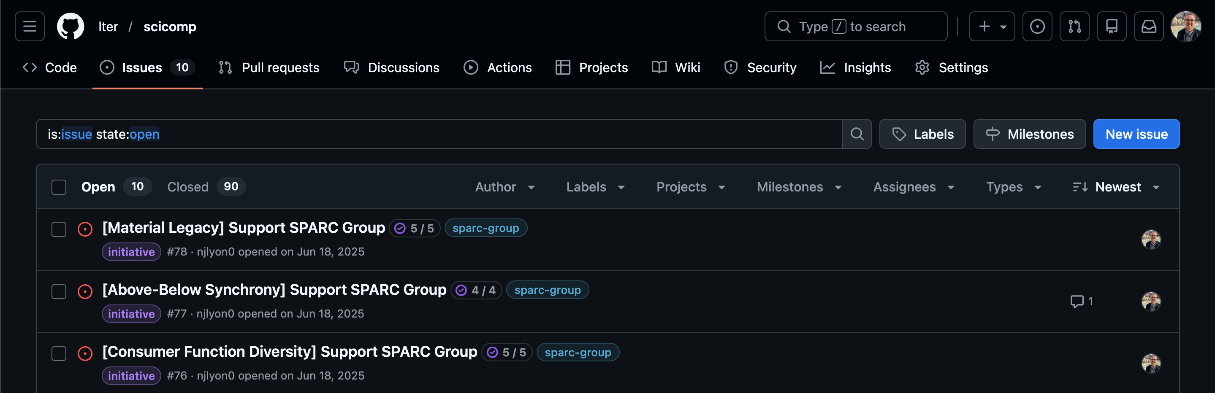Open the hamburger navigation menu
This screenshot has height=393, width=1215.
(x=29, y=27)
